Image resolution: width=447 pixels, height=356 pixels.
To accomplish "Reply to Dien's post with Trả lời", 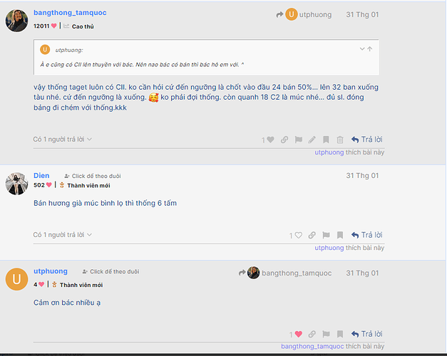I will 367,235.
